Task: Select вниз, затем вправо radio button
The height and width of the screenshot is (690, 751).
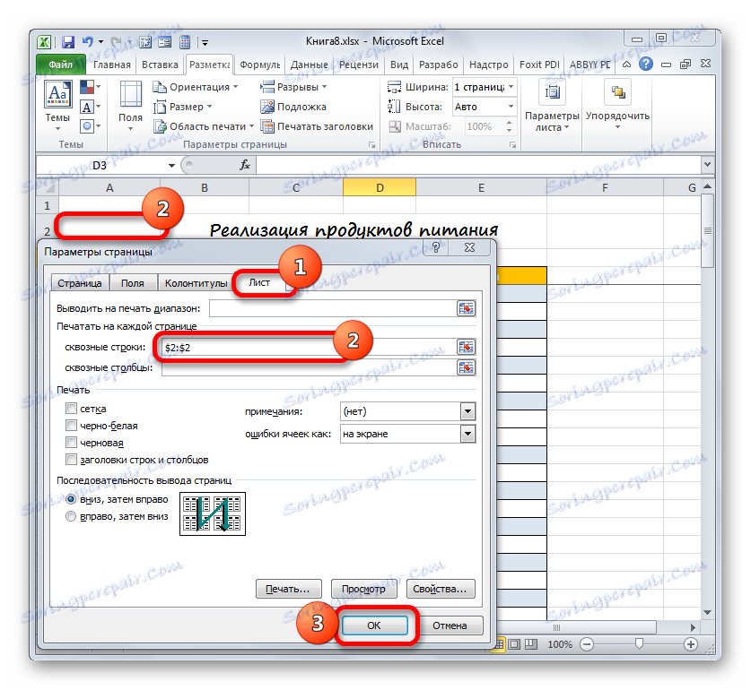Action: coord(71,499)
